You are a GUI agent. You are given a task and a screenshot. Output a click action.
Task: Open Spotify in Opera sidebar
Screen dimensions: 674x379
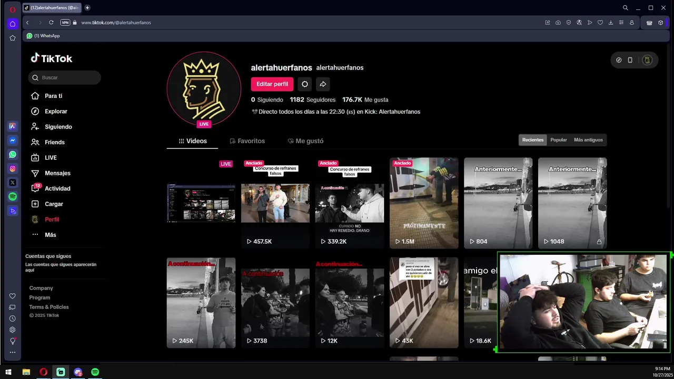click(13, 196)
